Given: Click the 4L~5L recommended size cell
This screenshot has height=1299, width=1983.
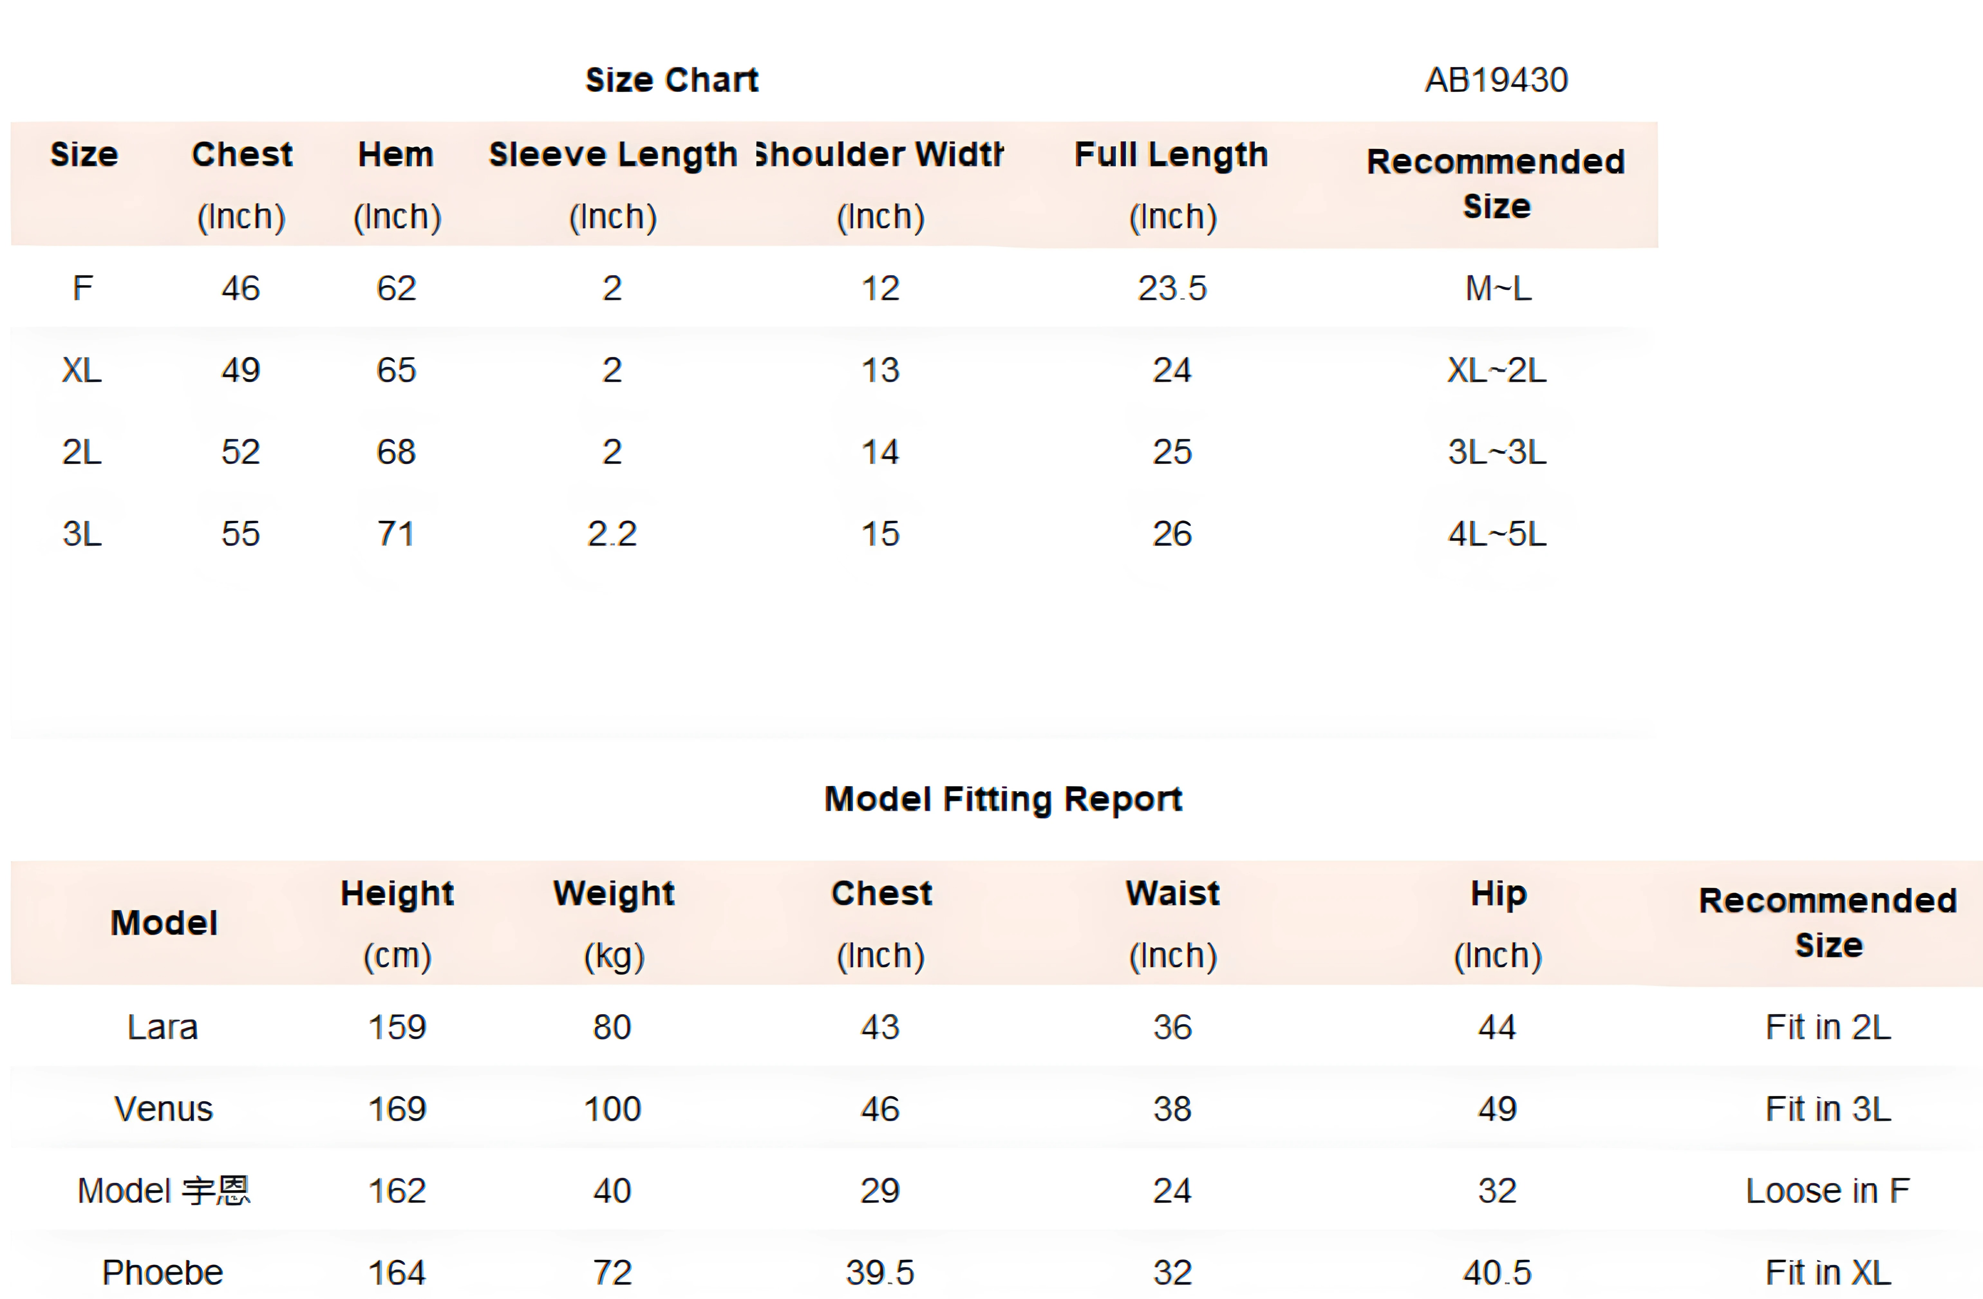Looking at the screenshot, I should [1497, 533].
